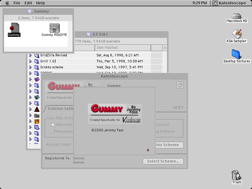Click the Kaleidoscope window title bar
Screen dimensions: 252x189
[114, 76]
